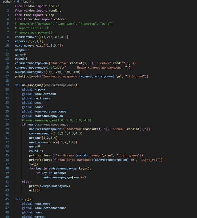The image size is (197, 218).
Task: Click 'print(выйгранныераунды)' on line 42
Action: pos(50,186)
